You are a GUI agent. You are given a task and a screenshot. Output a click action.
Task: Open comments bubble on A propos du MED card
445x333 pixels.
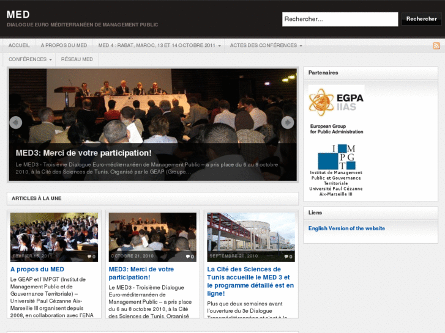coord(91,257)
